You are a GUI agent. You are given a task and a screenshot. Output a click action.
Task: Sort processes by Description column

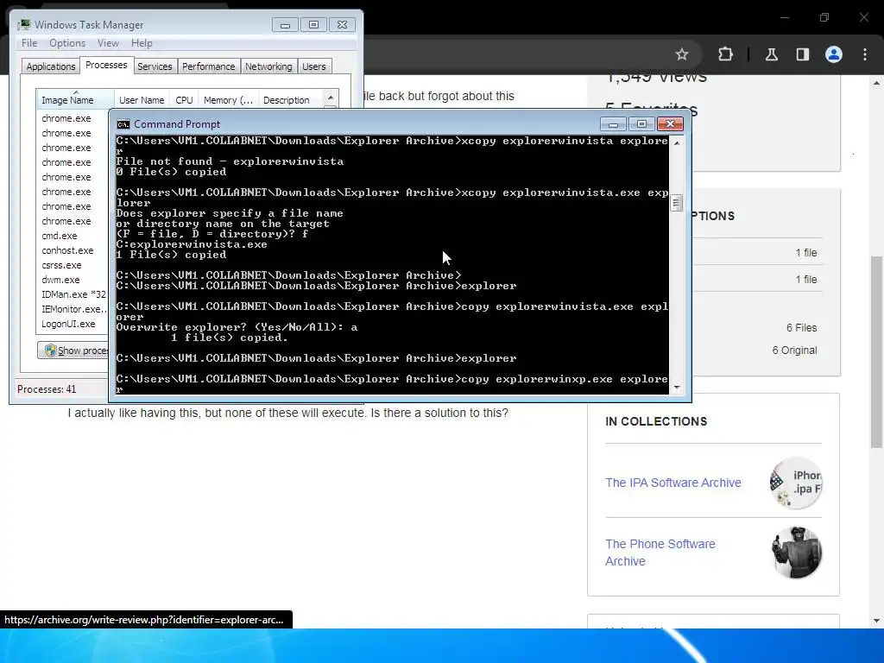290,100
